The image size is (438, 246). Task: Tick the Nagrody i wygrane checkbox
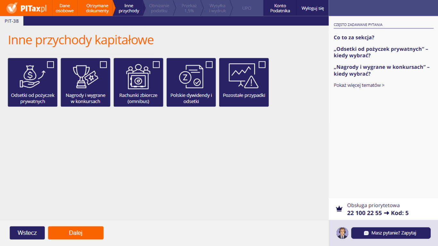point(103,65)
